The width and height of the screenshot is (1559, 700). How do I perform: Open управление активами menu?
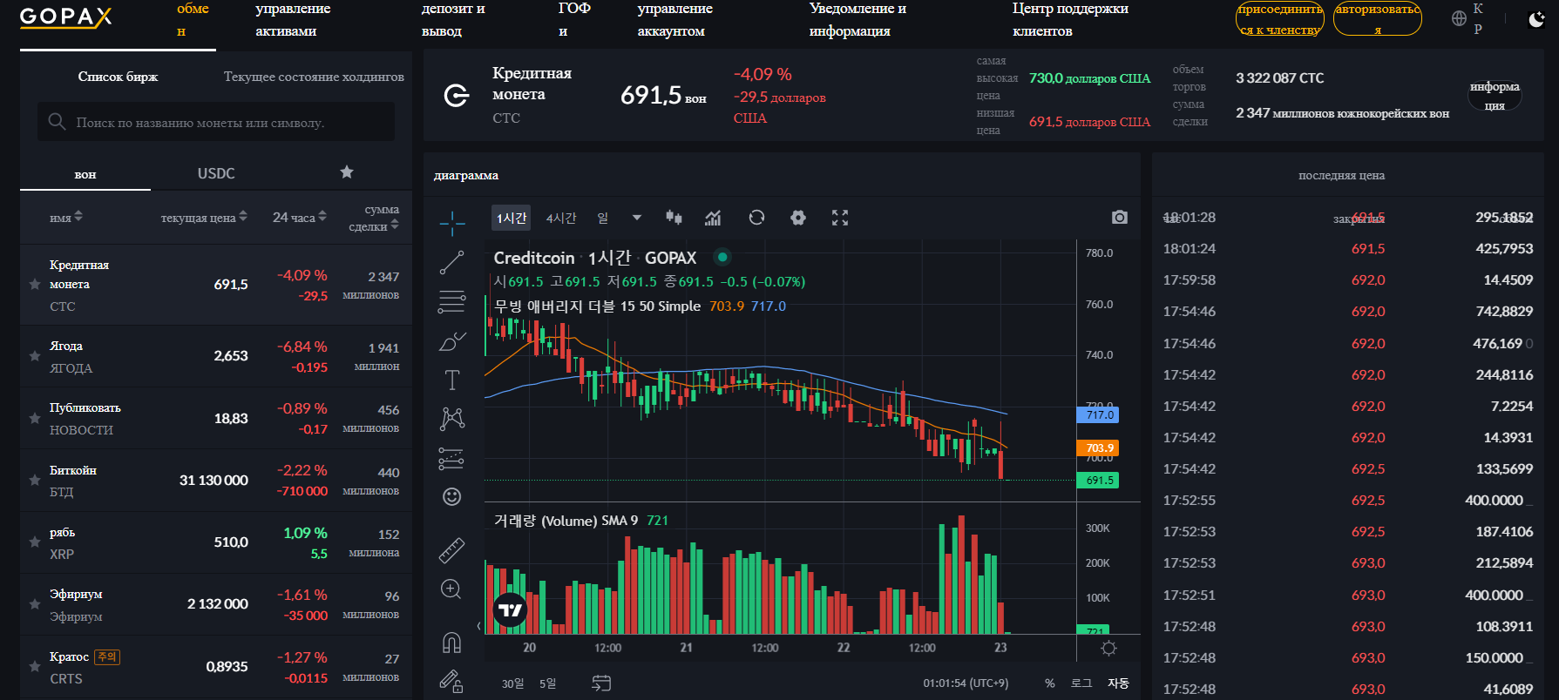(x=293, y=19)
